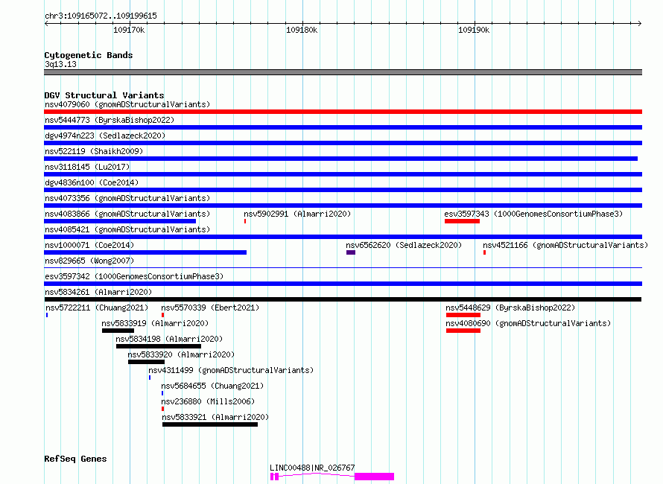Click nsv236880 (Mills2006) label
The width and height of the screenshot is (663, 484).
208,401
